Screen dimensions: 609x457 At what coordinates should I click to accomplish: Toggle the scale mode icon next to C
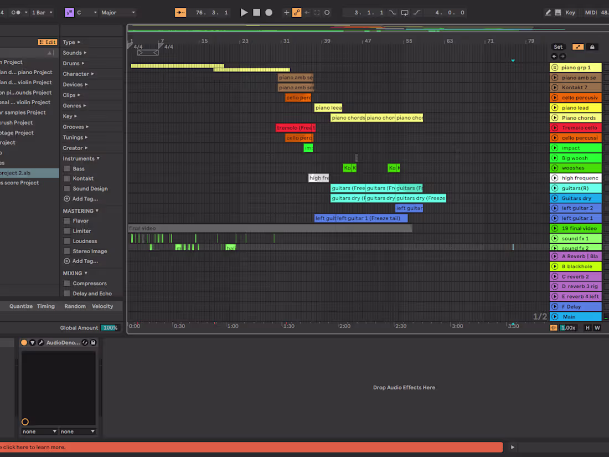[69, 12]
